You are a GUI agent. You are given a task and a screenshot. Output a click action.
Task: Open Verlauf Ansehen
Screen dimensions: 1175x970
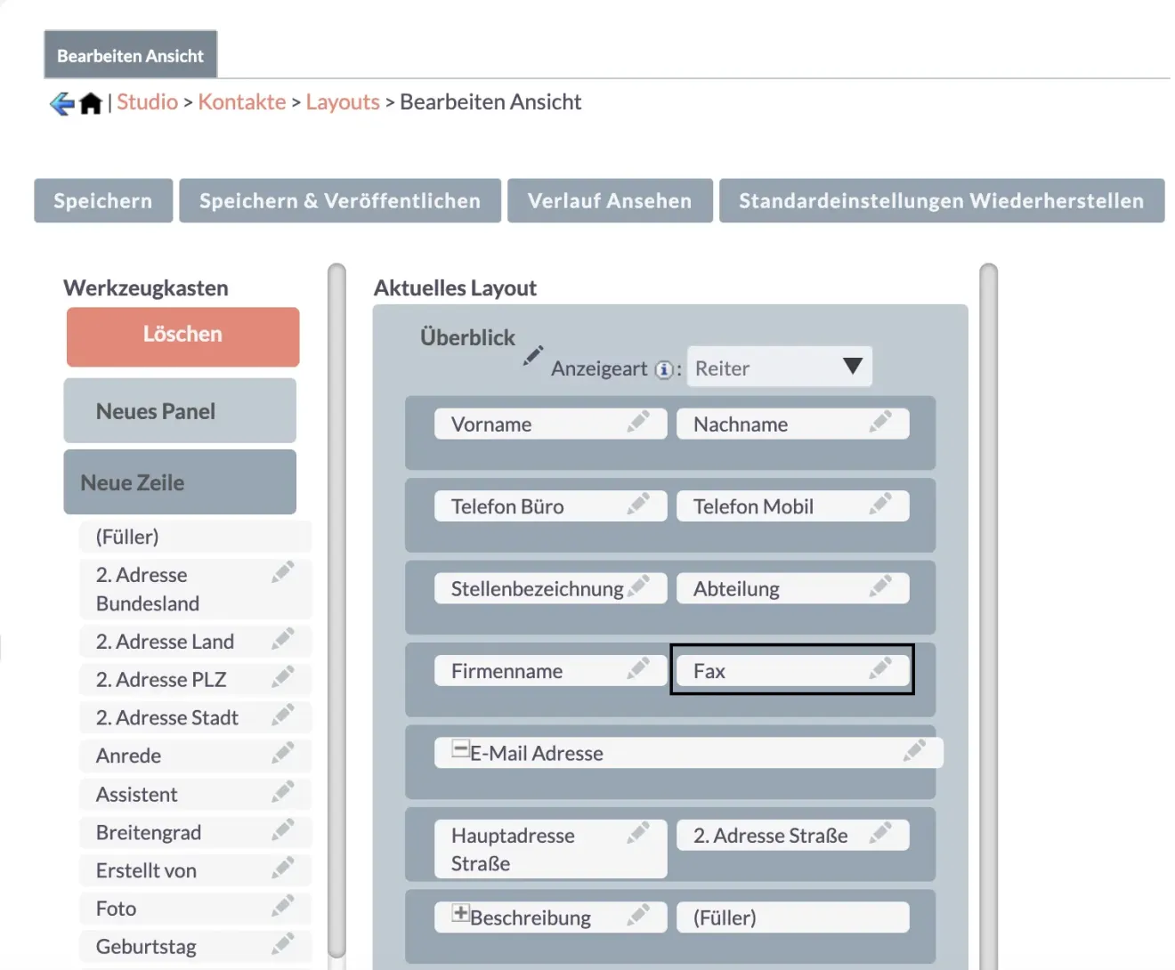pyautogui.click(x=609, y=200)
